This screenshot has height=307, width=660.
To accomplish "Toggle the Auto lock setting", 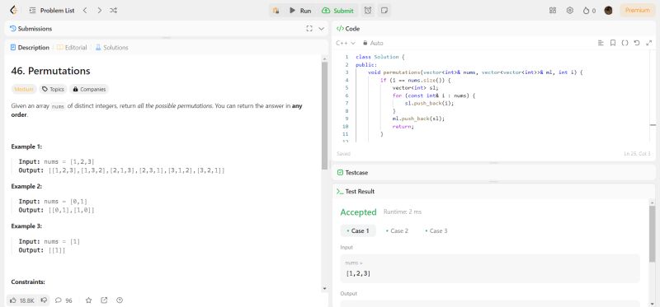I will coord(373,43).
